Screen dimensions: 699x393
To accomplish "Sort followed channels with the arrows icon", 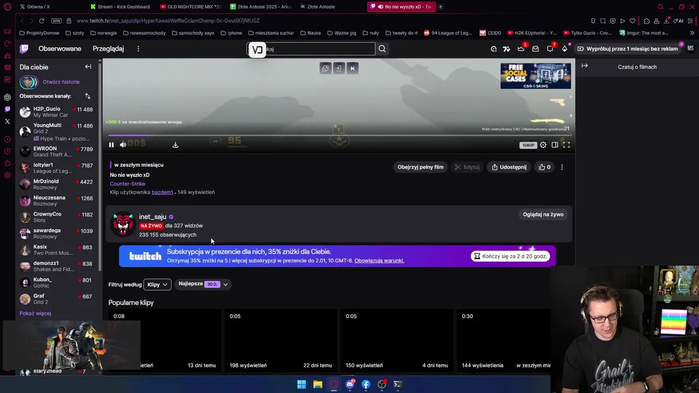I will pyautogui.click(x=87, y=96).
